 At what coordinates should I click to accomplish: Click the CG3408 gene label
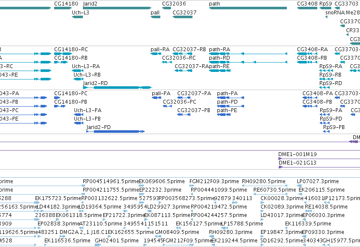pos(307,4)
